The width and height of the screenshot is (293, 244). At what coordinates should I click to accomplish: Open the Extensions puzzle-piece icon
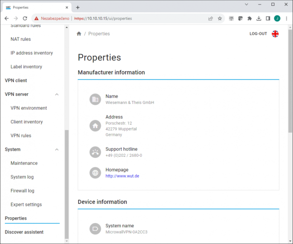pyautogui.click(x=250, y=18)
